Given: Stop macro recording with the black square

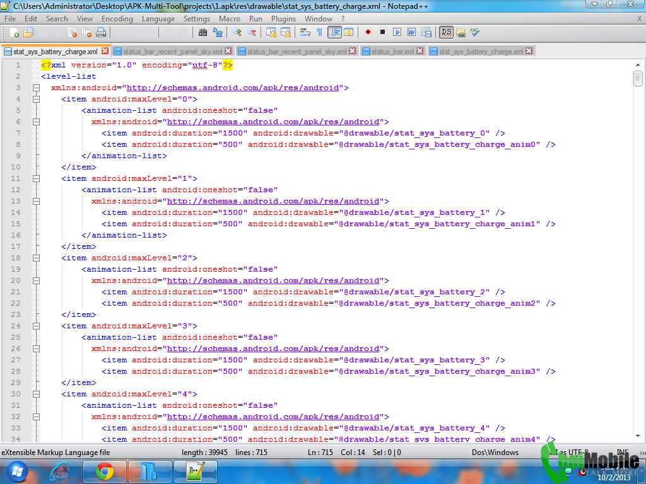Looking at the screenshot, I should tap(382, 32).
